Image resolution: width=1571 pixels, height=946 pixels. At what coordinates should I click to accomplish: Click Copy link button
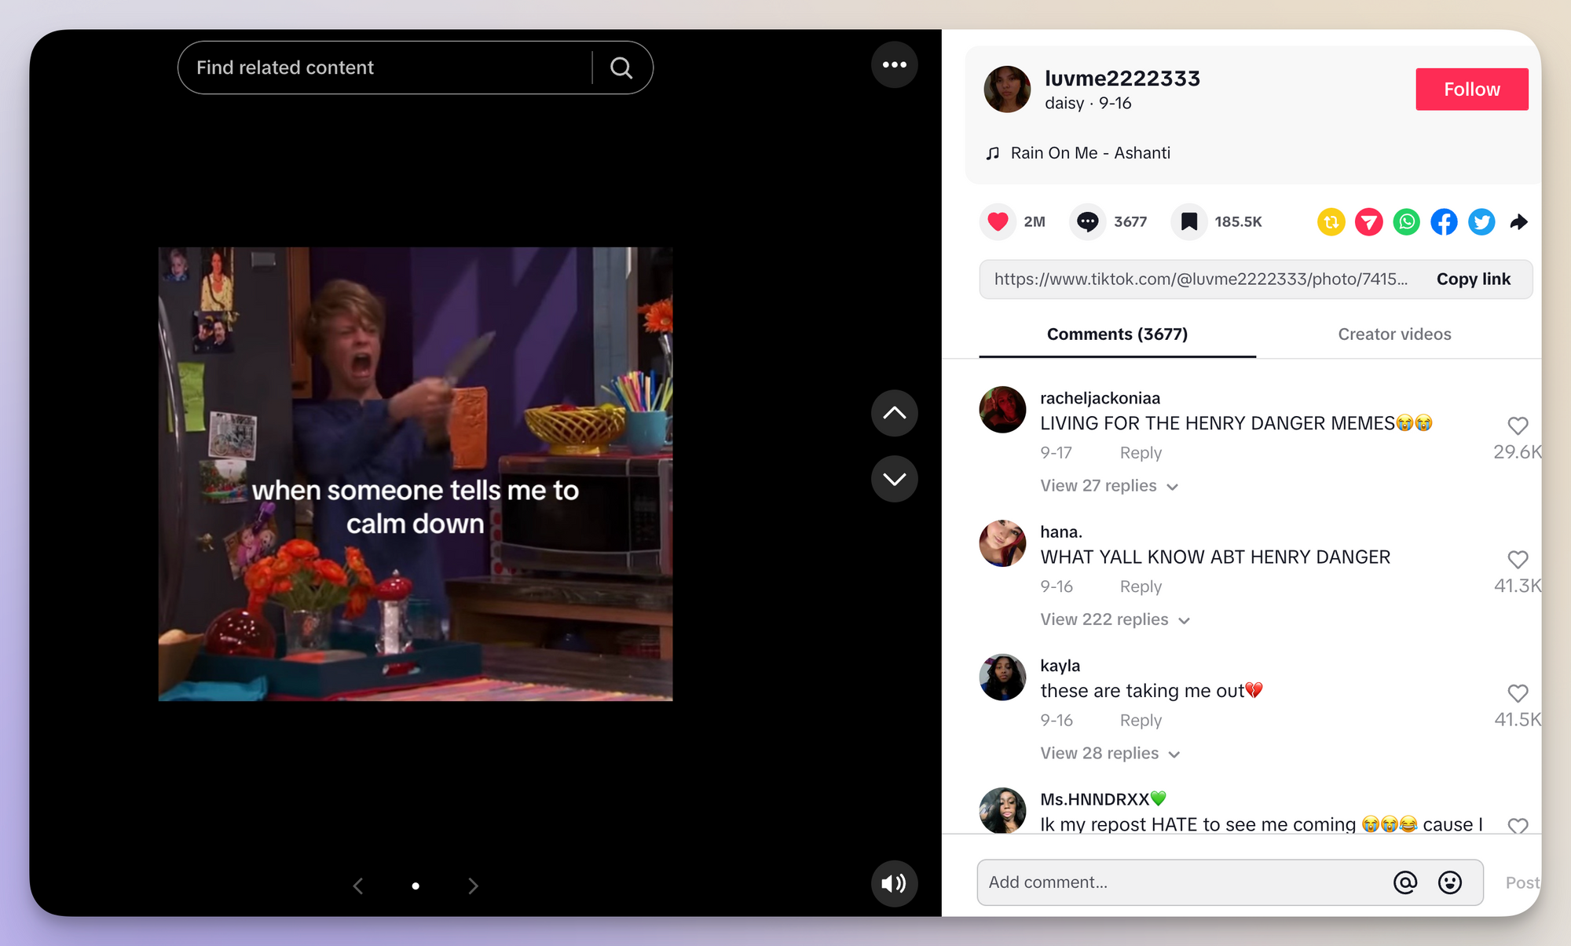1473,279
